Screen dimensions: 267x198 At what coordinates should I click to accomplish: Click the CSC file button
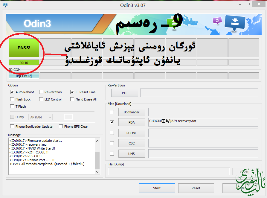tap(132, 143)
